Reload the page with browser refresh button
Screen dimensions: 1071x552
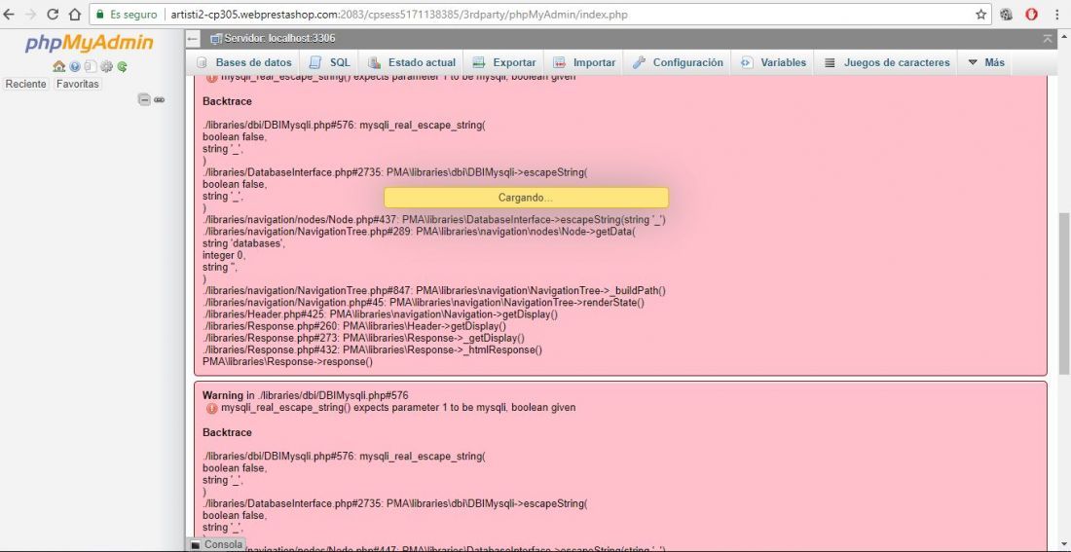53,15
